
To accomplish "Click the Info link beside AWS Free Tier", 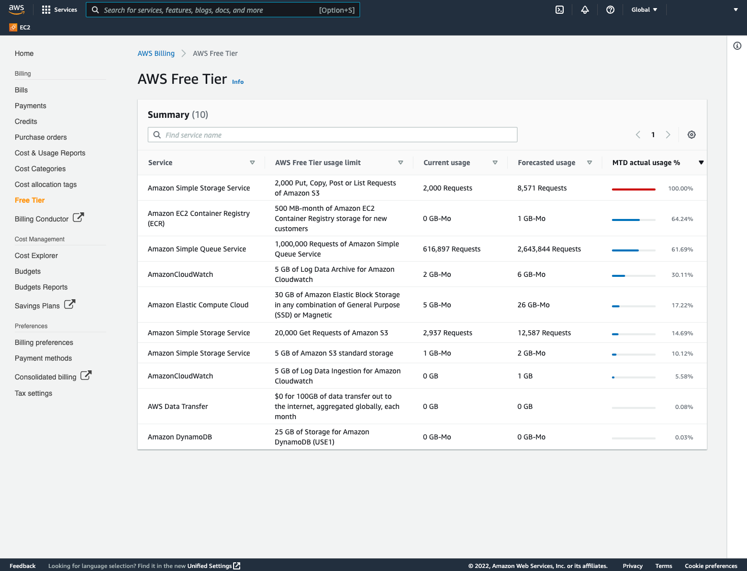I will pyautogui.click(x=238, y=82).
